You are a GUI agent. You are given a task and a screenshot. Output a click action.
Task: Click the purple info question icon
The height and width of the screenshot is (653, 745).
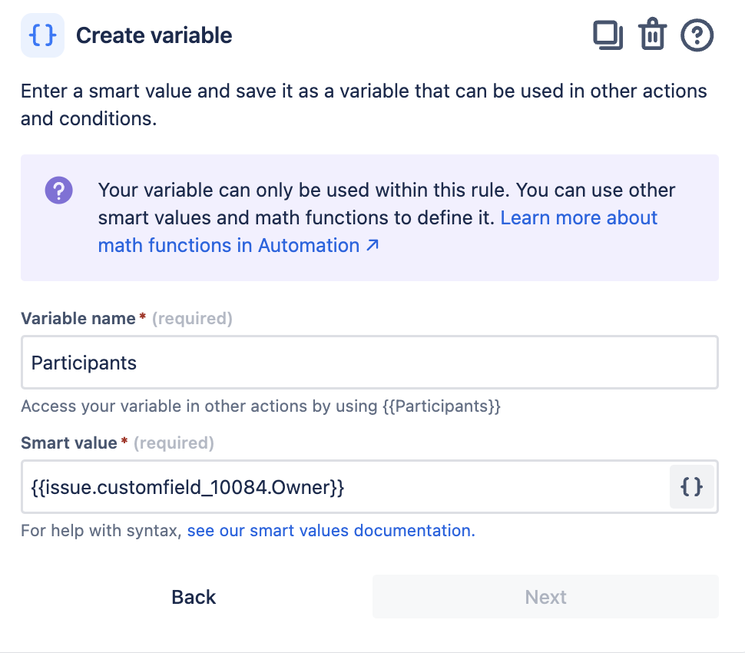pos(59,190)
